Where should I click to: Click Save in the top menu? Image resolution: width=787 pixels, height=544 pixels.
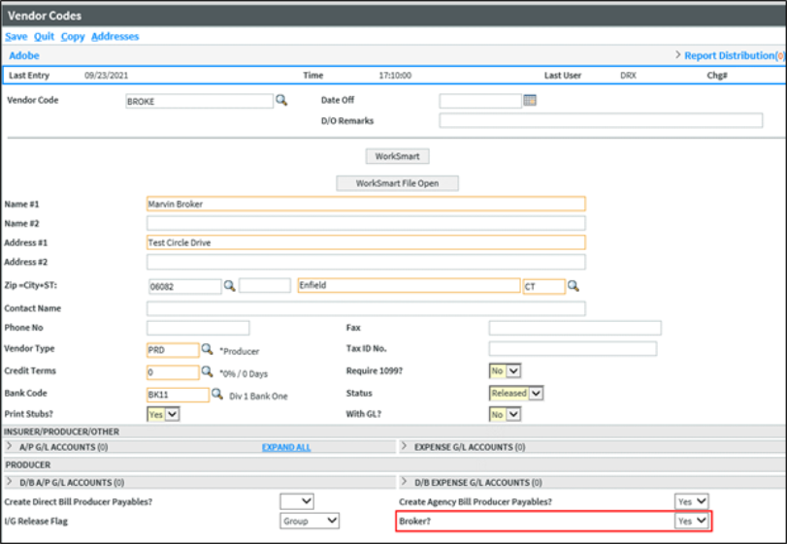click(x=16, y=37)
